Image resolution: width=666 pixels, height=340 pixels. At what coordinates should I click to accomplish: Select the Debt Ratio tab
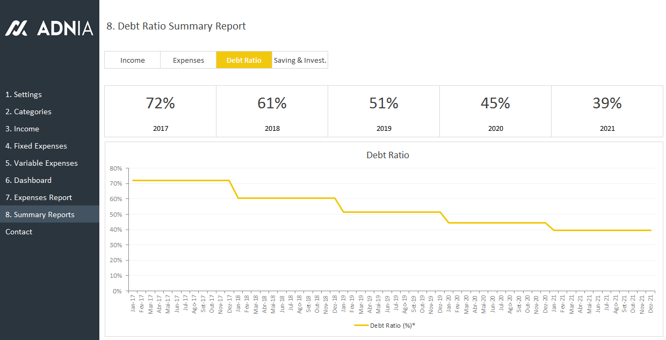[244, 60]
